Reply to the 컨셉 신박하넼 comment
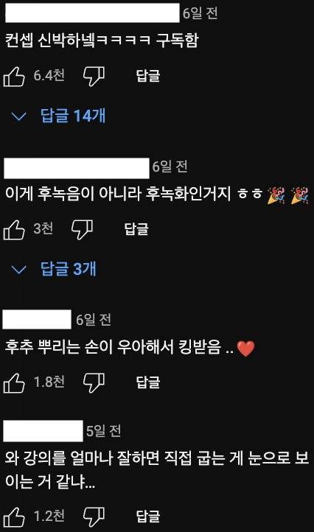This screenshot has height=532, width=314. click(x=148, y=76)
